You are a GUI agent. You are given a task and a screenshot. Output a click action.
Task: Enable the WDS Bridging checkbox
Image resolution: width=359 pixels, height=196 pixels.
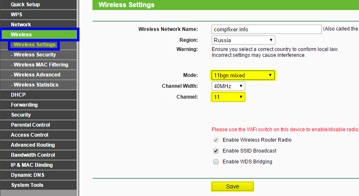pos(216,162)
